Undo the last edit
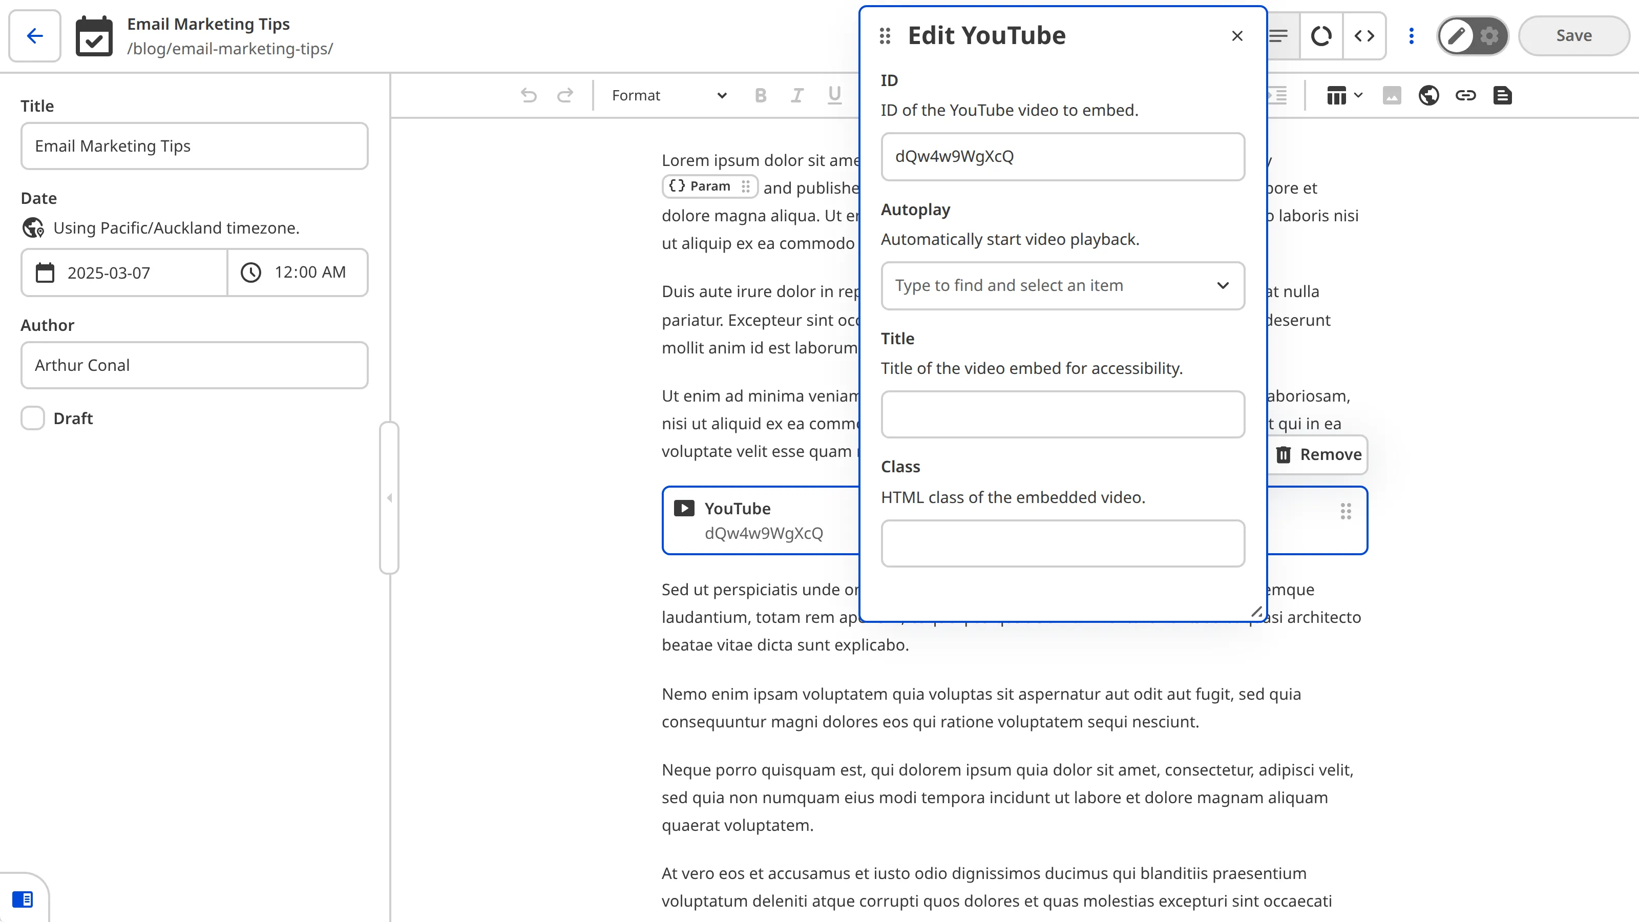Viewport: 1639px width, 922px height. (x=529, y=95)
